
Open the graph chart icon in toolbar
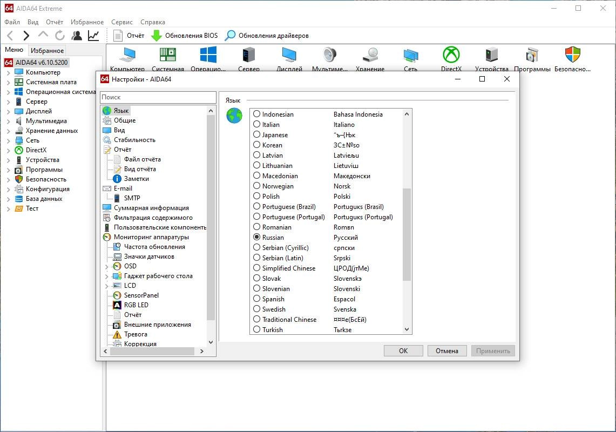tap(93, 36)
